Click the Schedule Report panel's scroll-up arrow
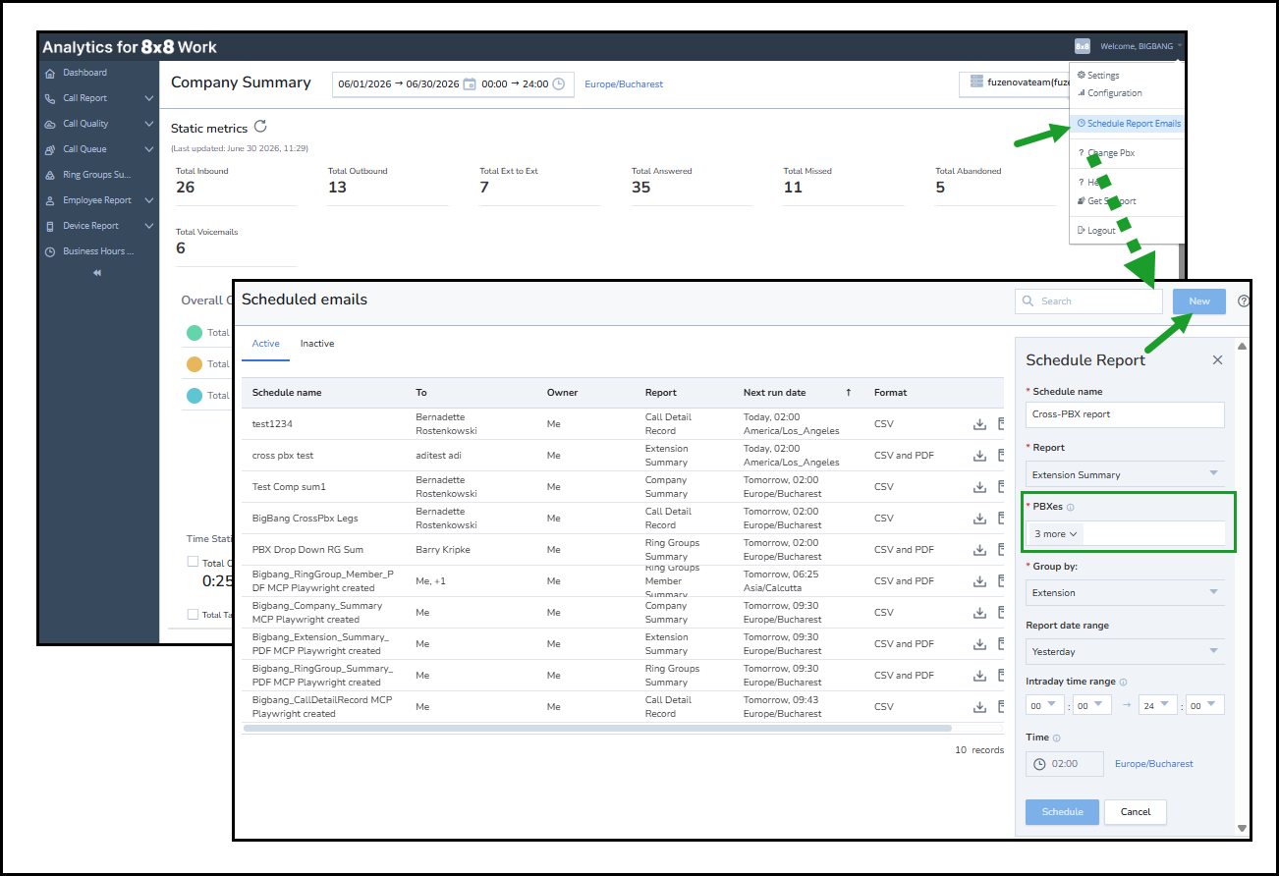 [x=1242, y=347]
